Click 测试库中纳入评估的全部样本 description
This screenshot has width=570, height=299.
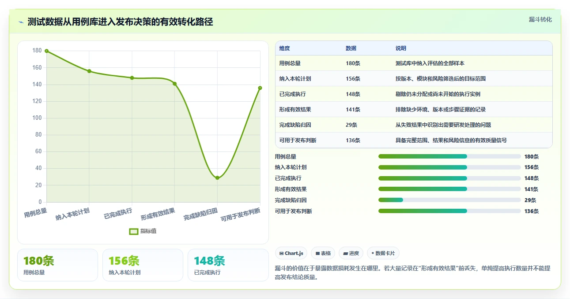coord(430,63)
